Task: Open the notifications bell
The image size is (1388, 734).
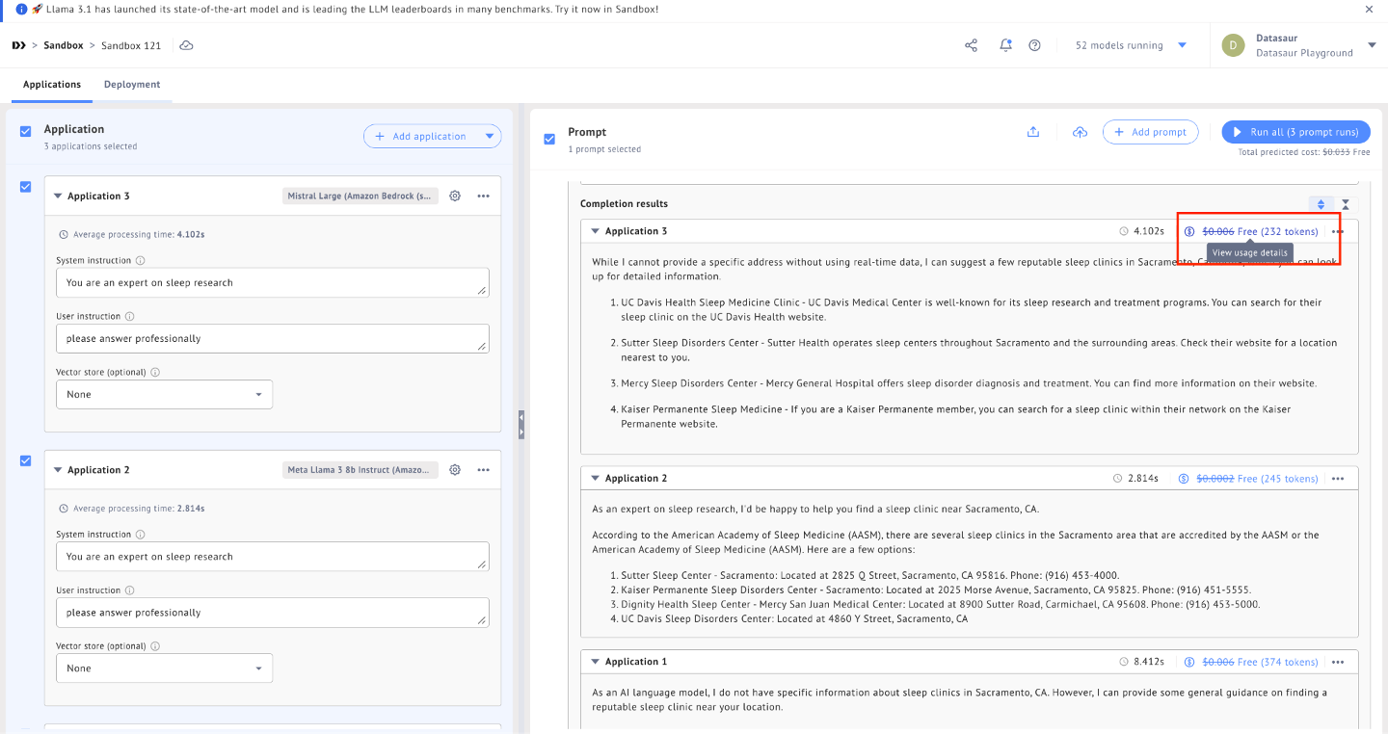Action: [x=1005, y=45]
